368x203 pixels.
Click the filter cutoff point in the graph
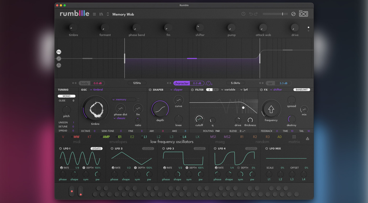[243, 108]
